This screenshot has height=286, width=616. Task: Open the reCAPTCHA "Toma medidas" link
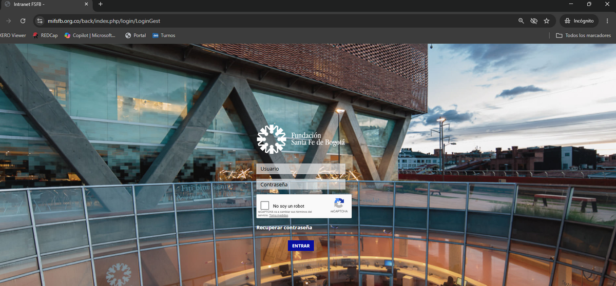tap(279, 216)
